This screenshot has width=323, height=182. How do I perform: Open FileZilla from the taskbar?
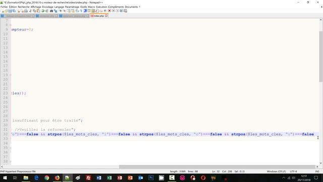pyautogui.click(x=88, y=177)
